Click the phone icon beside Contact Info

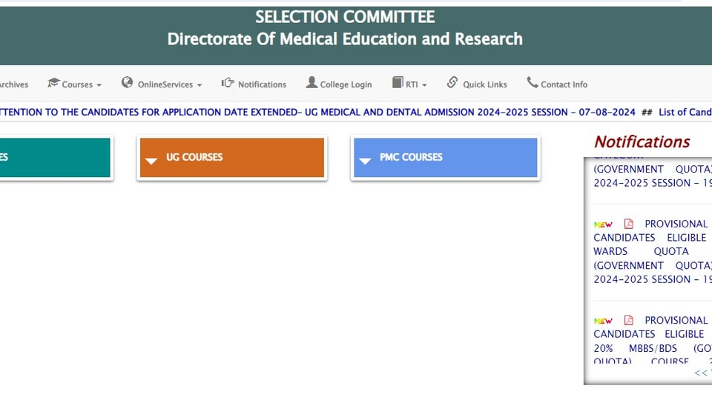click(533, 82)
